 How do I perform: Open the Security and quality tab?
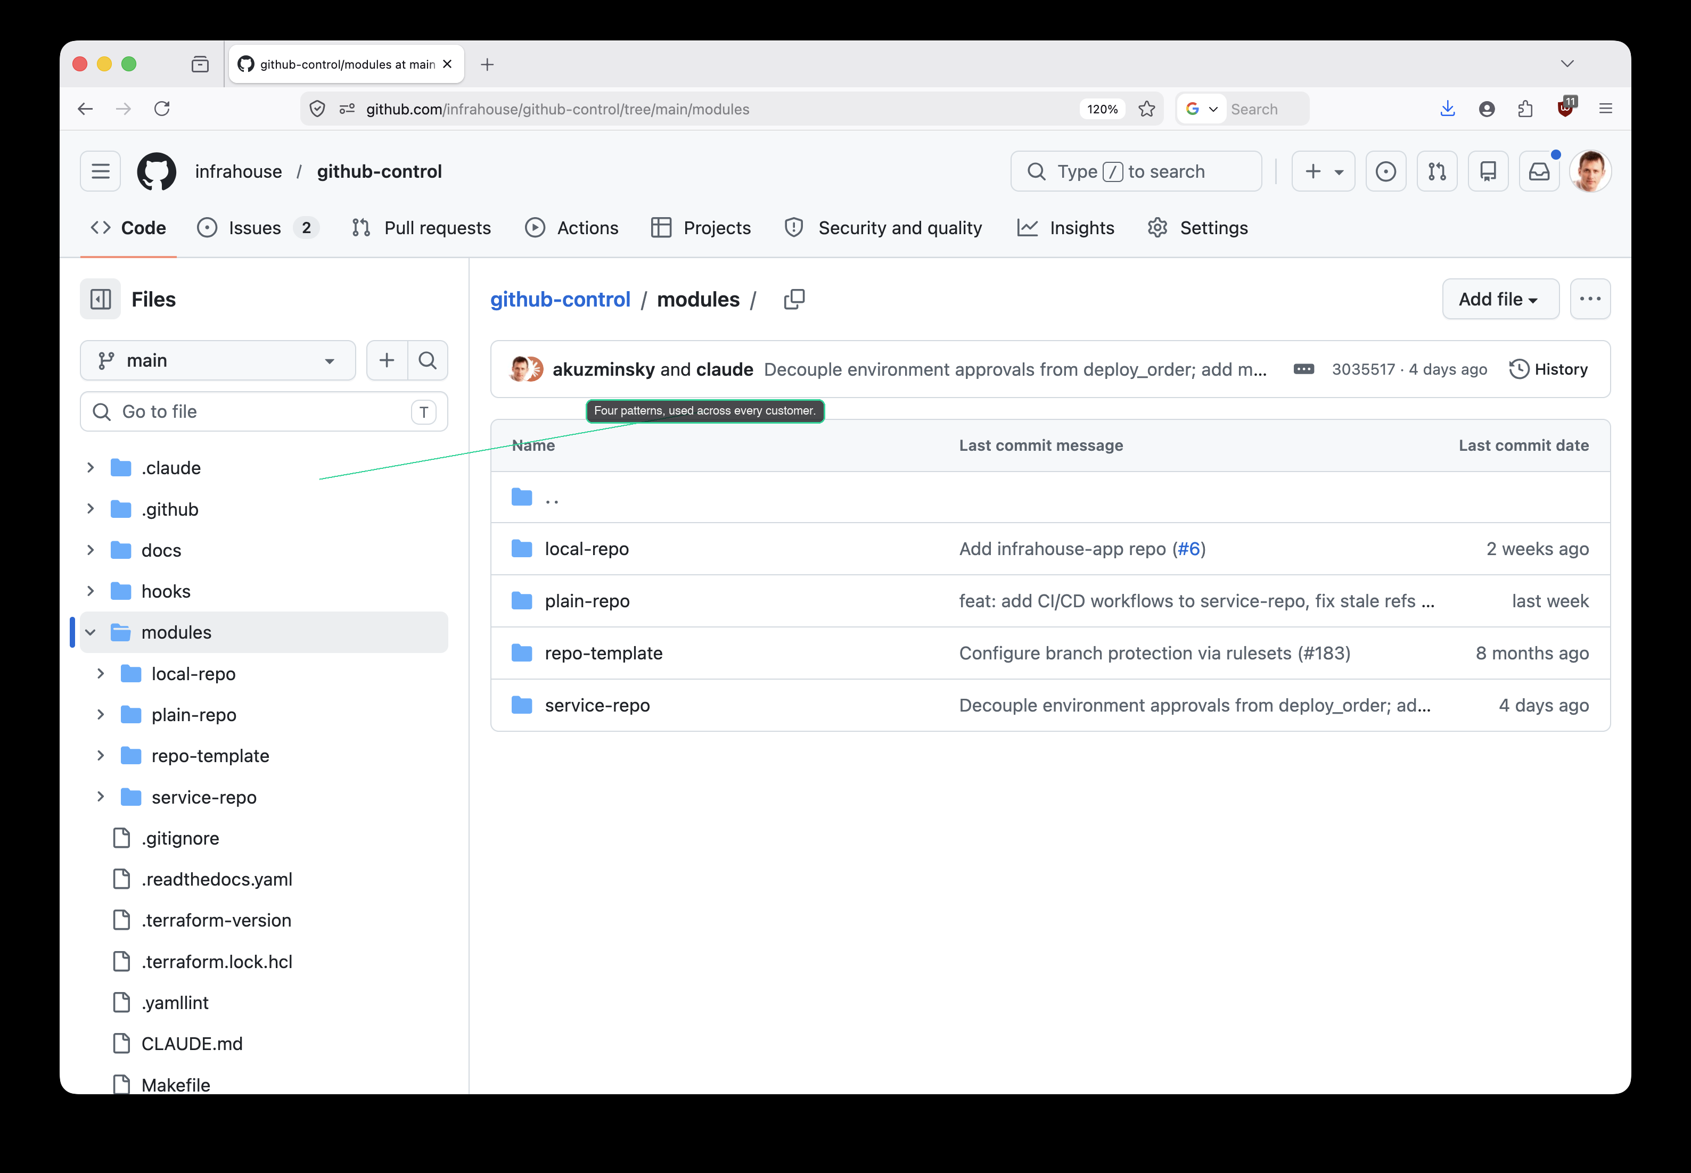(883, 228)
